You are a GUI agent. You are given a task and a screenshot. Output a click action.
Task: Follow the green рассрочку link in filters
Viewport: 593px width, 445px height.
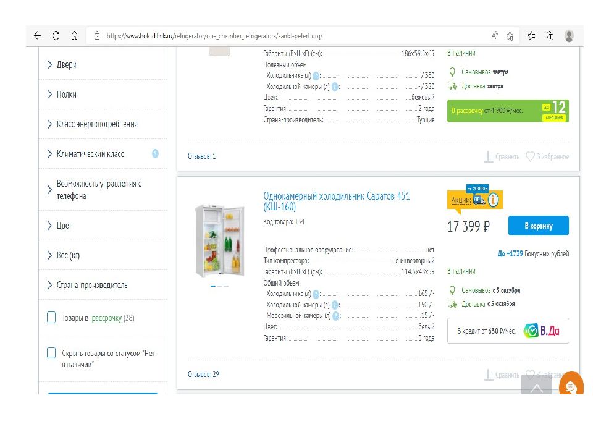(x=107, y=318)
